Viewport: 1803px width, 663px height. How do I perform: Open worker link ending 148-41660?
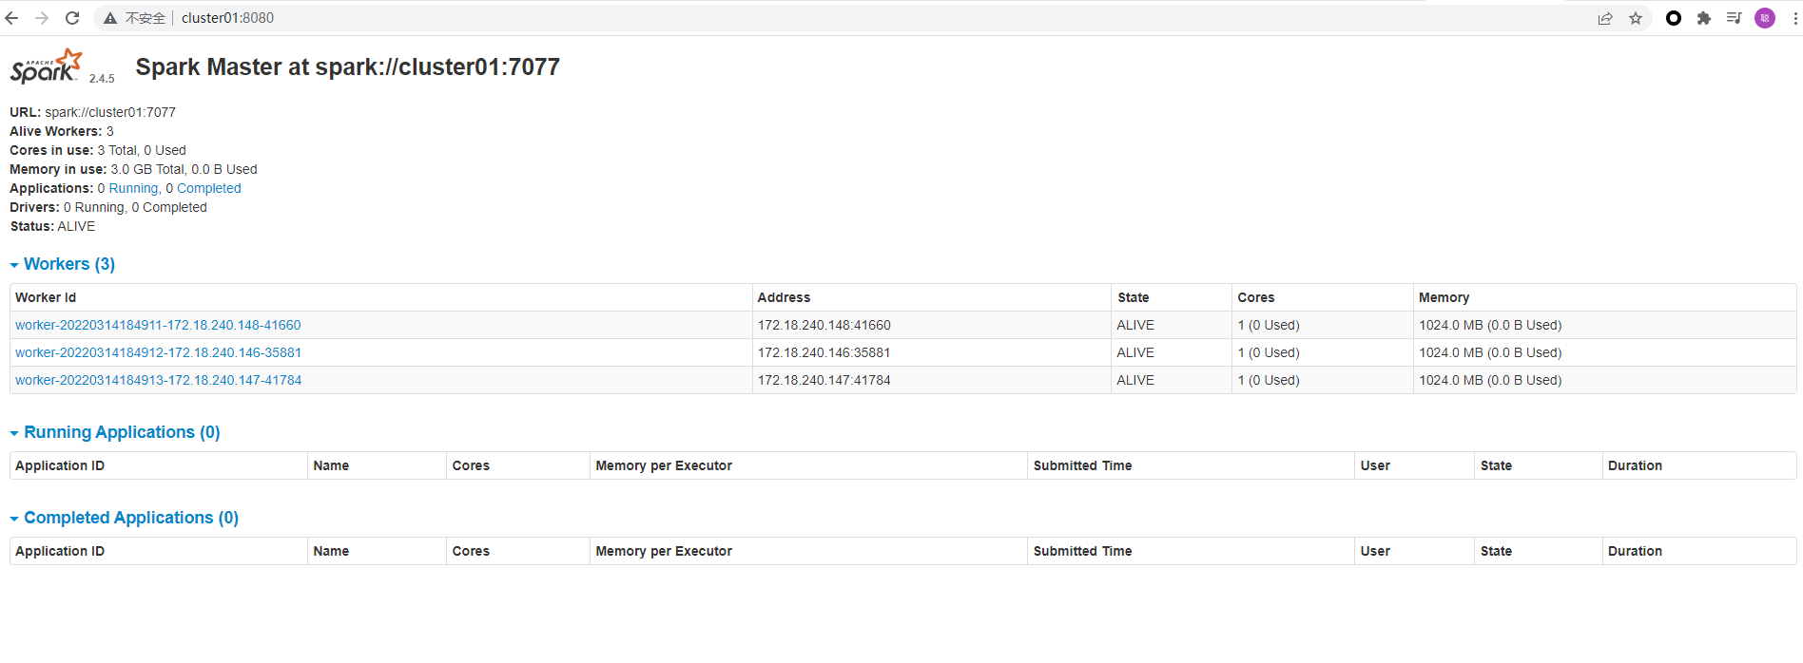click(x=158, y=325)
